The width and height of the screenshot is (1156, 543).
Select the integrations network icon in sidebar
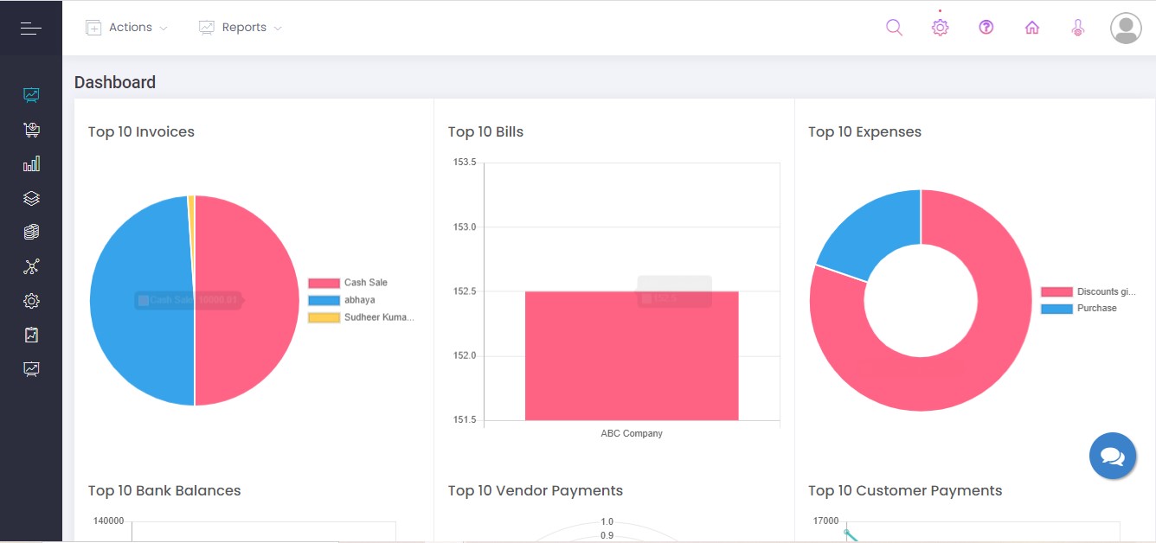[x=31, y=266]
